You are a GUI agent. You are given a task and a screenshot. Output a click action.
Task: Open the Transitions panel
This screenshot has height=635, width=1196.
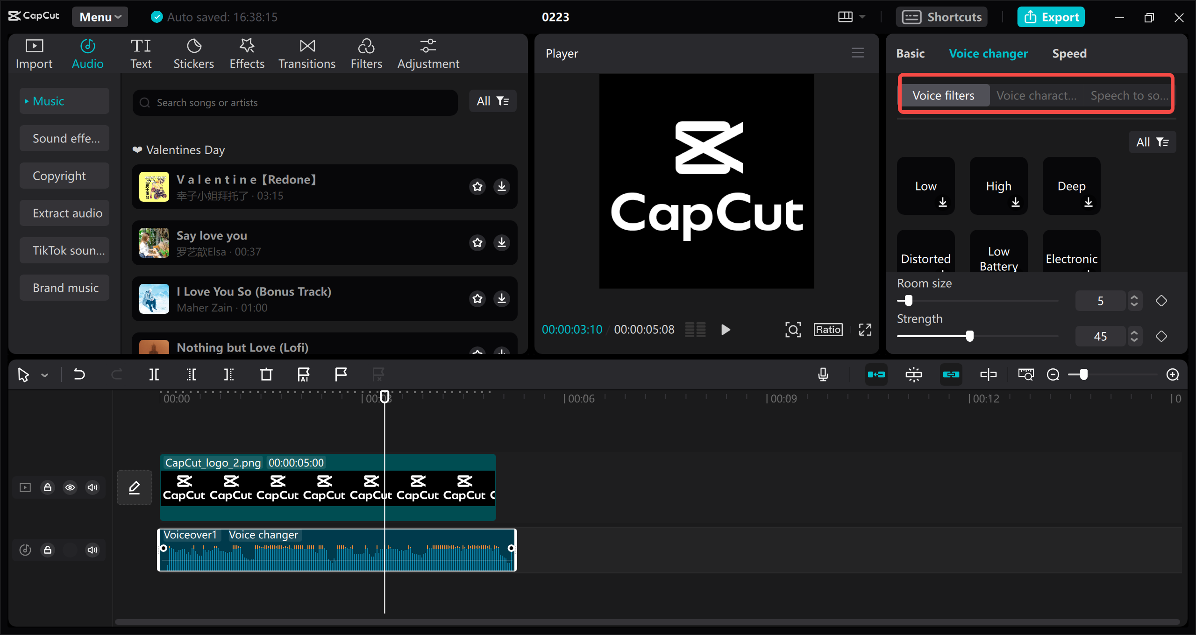306,53
